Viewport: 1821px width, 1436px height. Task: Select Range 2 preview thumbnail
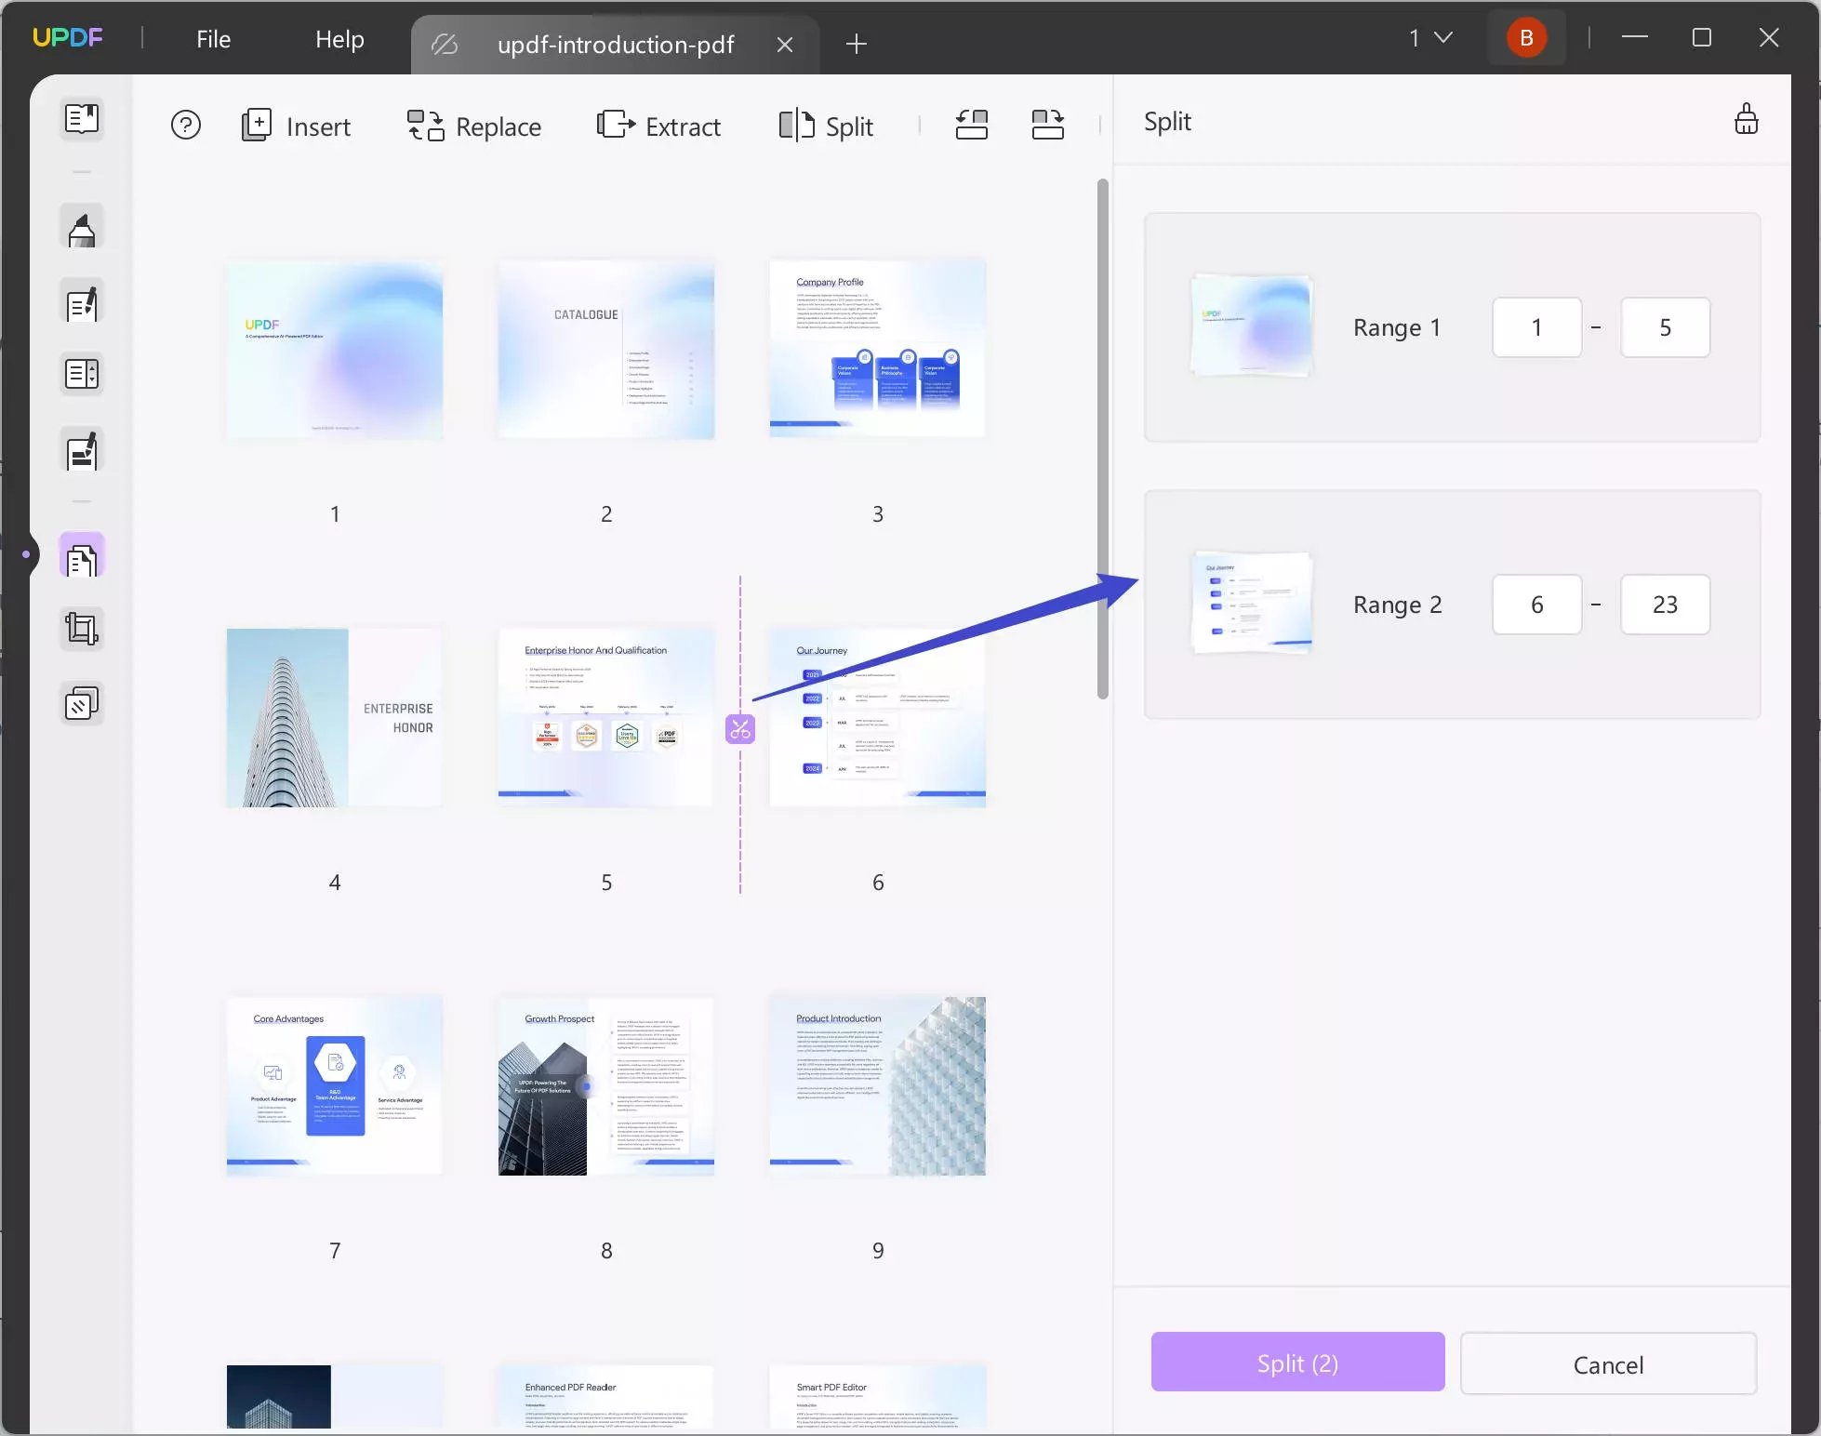1252,603
